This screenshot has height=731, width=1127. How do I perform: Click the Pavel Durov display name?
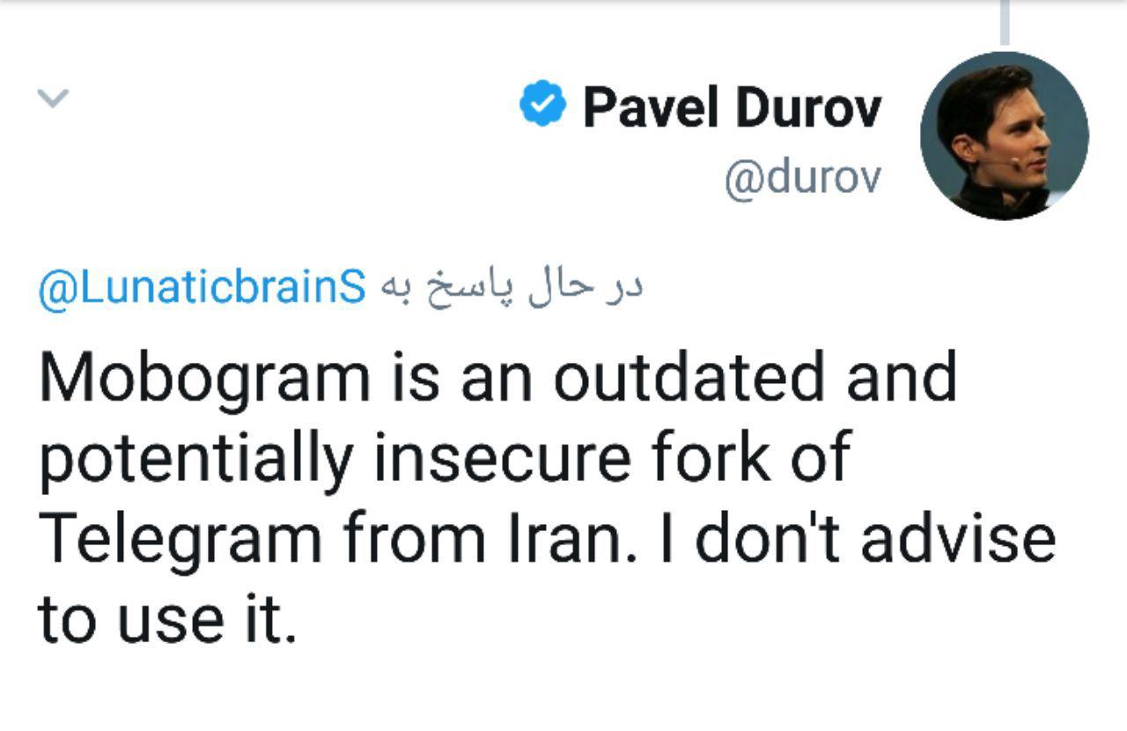pyautogui.click(x=732, y=107)
